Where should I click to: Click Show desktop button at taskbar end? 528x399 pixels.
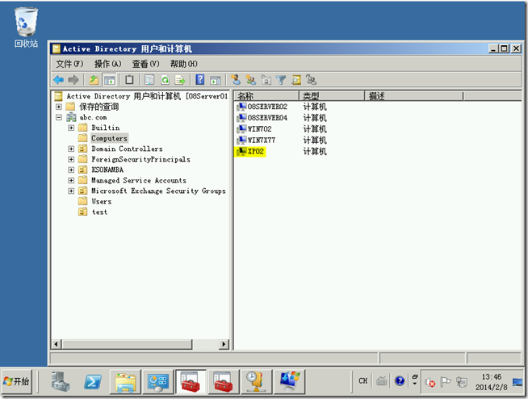(x=518, y=382)
